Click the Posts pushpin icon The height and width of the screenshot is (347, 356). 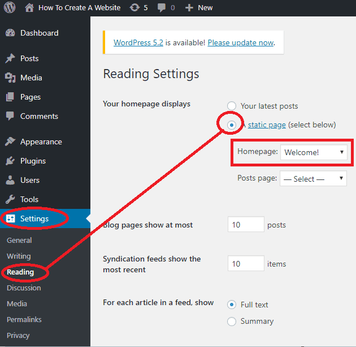tap(10, 58)
